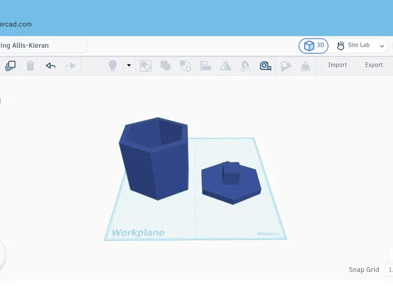Click the Duplicate and repeat icon
The height and width of the screenshot is (294, 393).
[10, 66]
